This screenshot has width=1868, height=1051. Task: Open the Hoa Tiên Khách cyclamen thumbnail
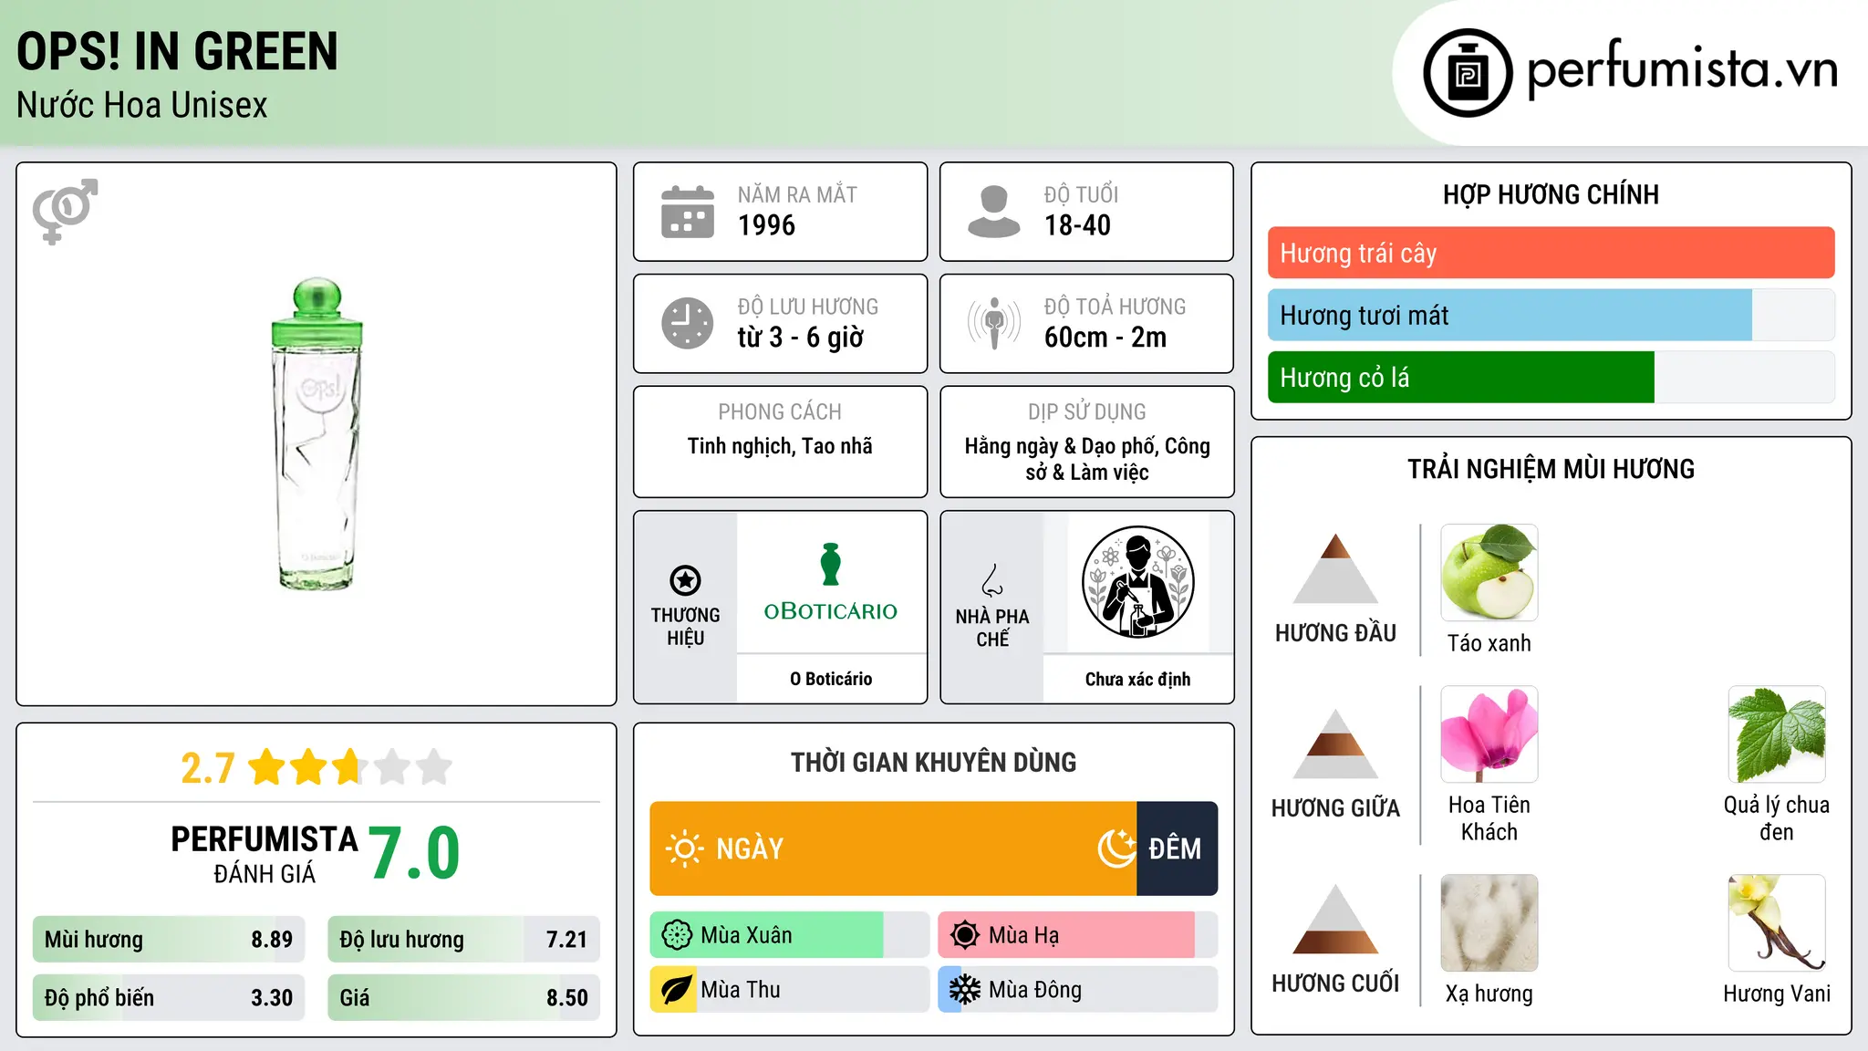pos(1489,734)
